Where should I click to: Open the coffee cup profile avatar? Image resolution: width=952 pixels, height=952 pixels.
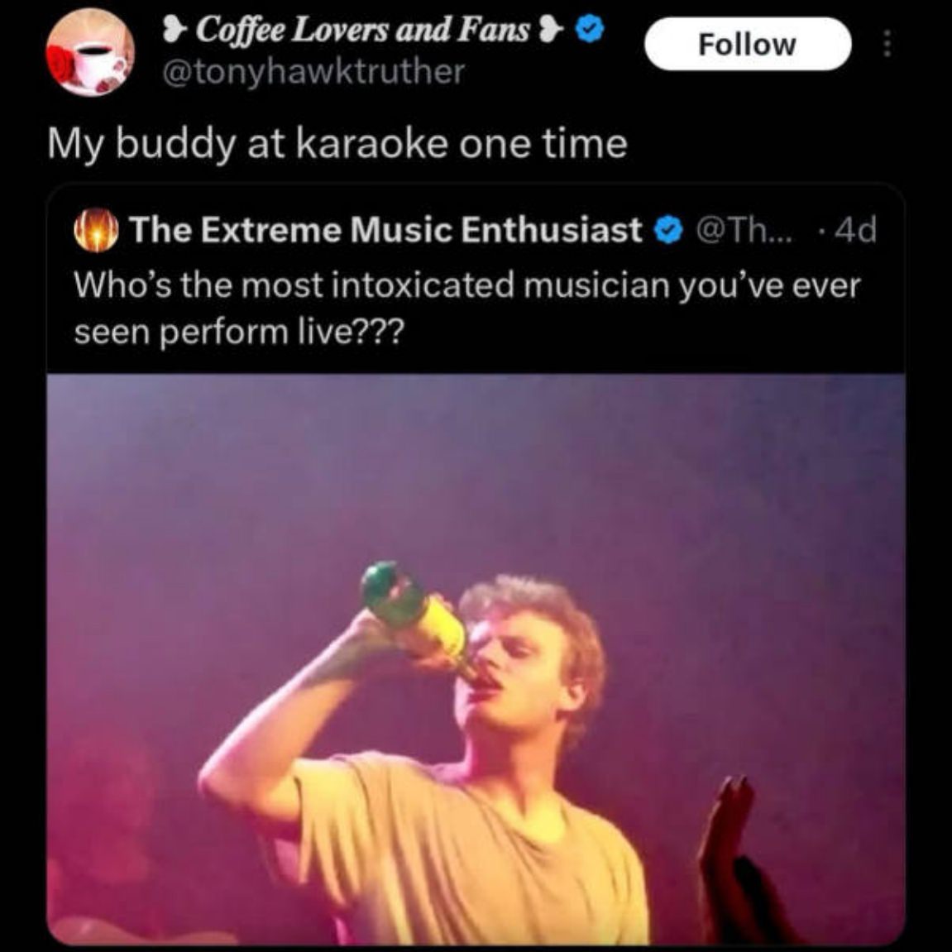click(89, 51)
